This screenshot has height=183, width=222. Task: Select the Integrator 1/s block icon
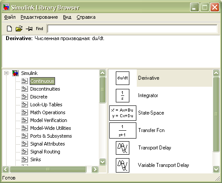(122, 95)
